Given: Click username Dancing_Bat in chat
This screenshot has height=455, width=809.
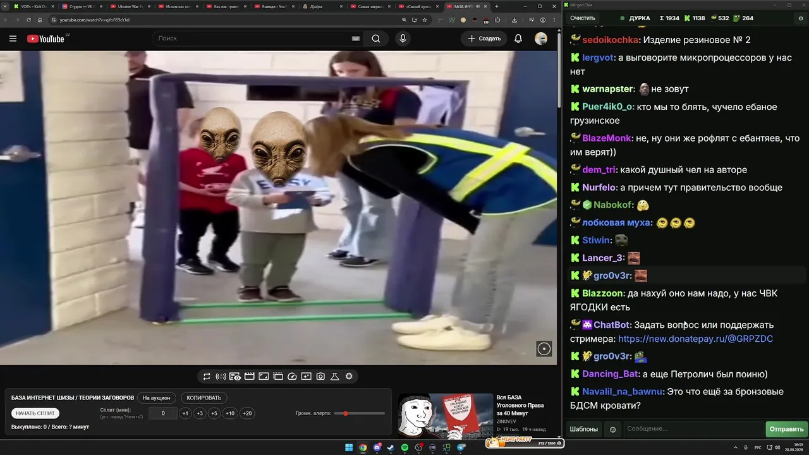Looking at the screenshot, I should click(611, 374).
